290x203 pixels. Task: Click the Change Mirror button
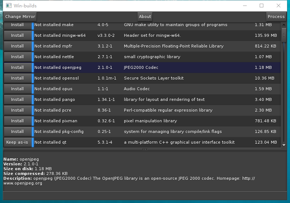pos(20,17)
